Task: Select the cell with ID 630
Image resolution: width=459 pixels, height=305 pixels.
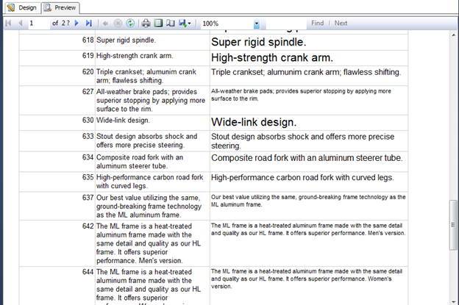Action: pos(57,123)
